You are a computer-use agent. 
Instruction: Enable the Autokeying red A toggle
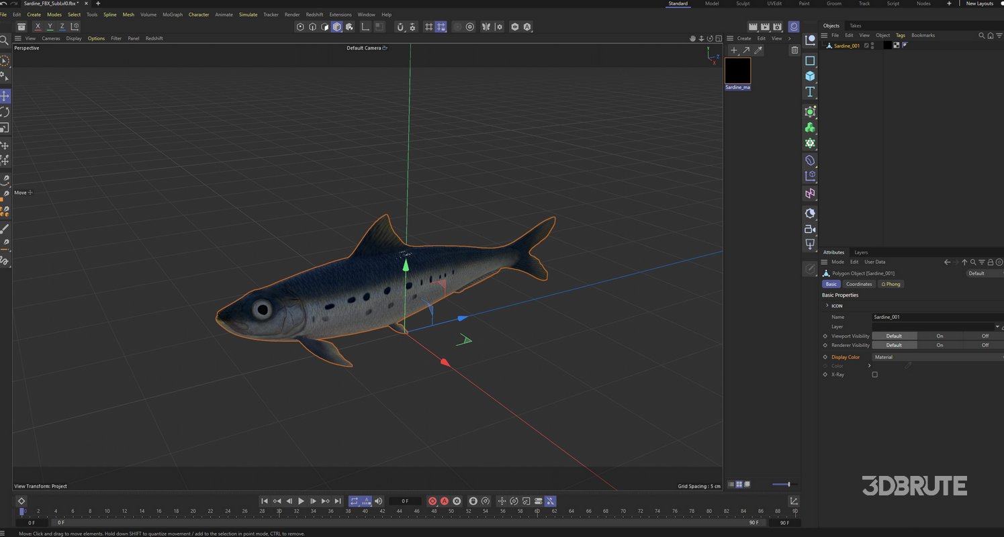444,501
